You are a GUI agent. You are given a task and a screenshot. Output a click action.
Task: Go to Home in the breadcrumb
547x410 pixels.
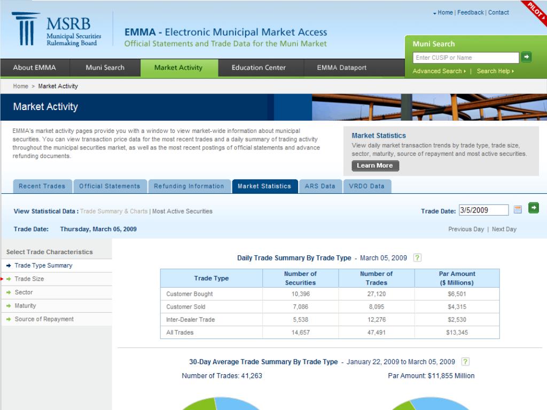21,86
